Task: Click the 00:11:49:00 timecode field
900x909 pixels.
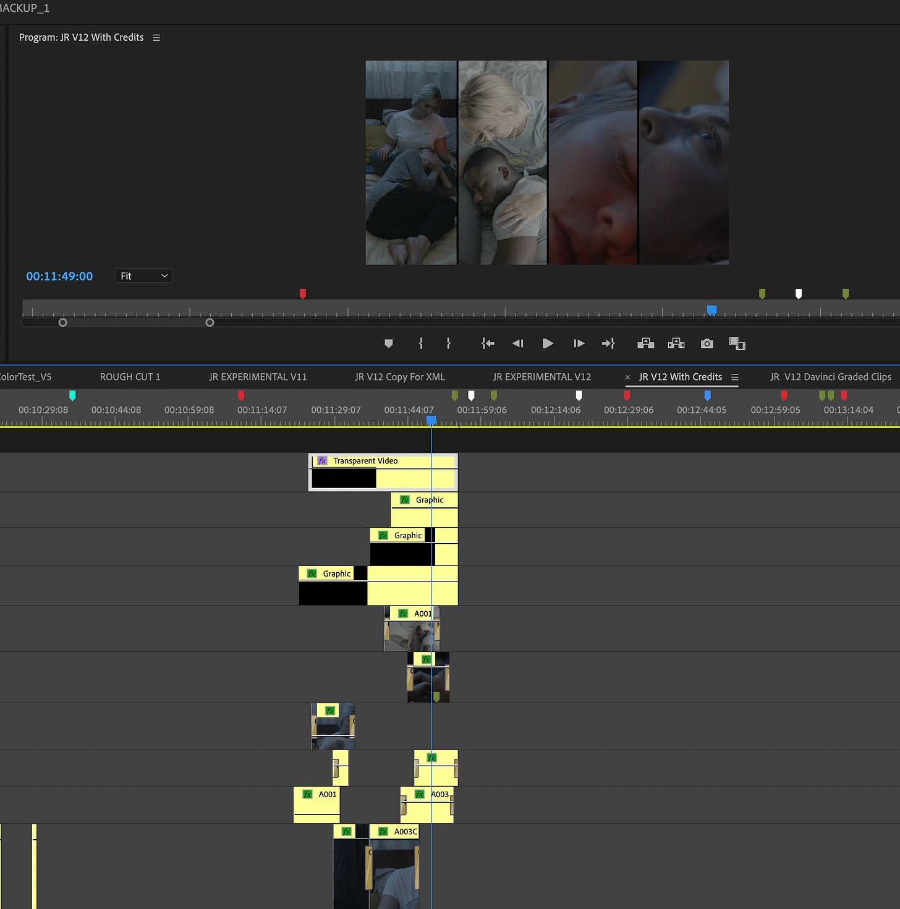Action: pyautogui.click(x=59, y=276)
